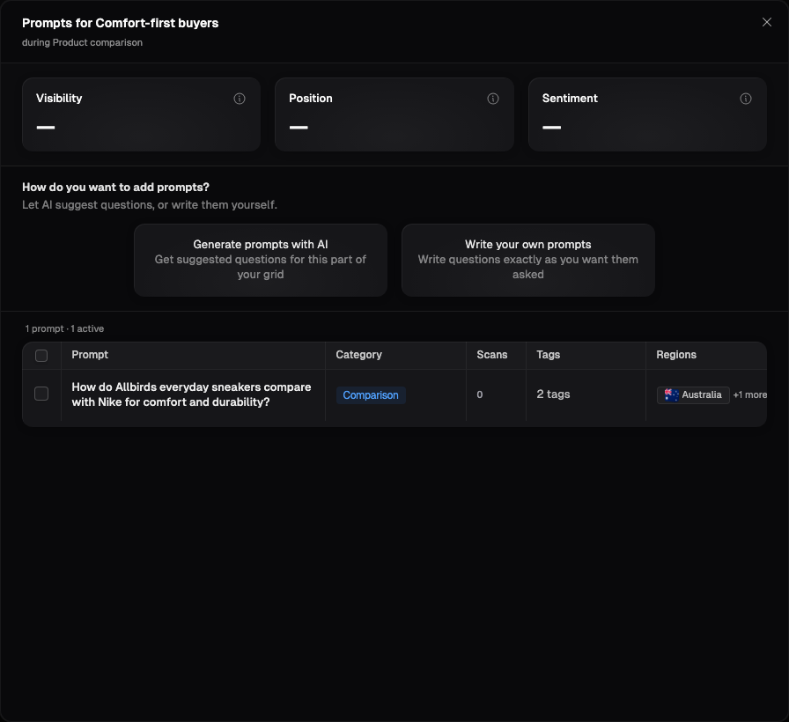Image resolution: width=789 pixels, height=722 pixels.
Task: Click the Visibility metric card
Action: [142, 114]
